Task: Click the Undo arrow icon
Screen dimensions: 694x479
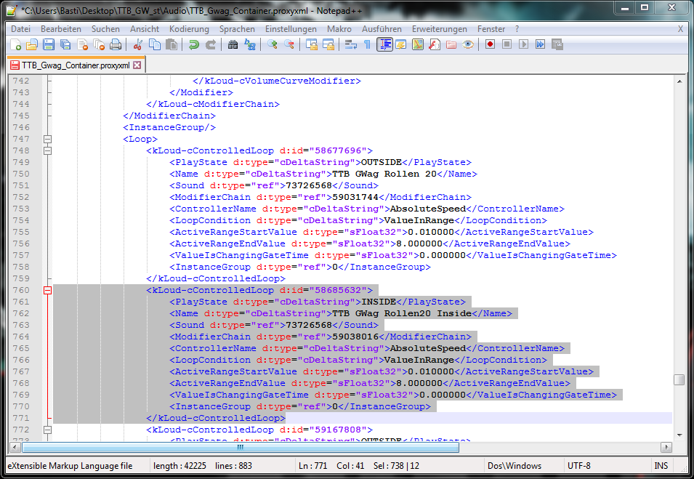Action: pos(193,44)
